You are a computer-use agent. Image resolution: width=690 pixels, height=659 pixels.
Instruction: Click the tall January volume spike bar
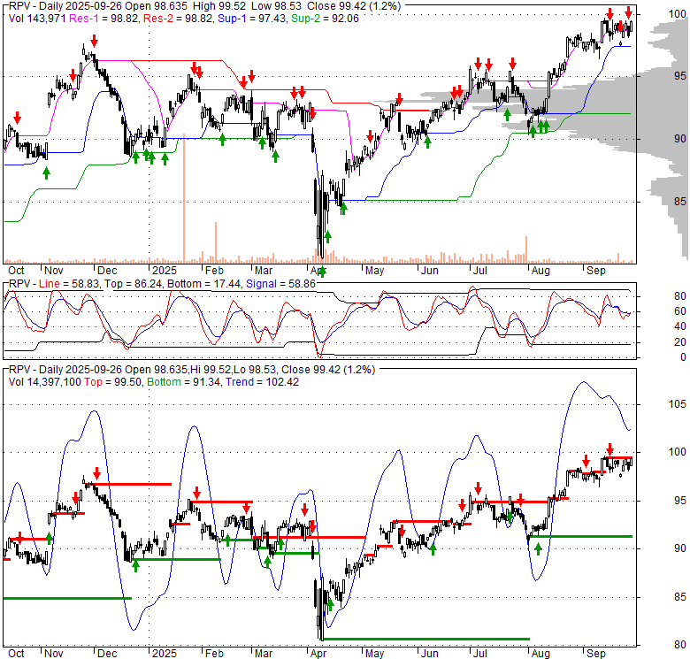pyautogui.click(x=184, y=198)
